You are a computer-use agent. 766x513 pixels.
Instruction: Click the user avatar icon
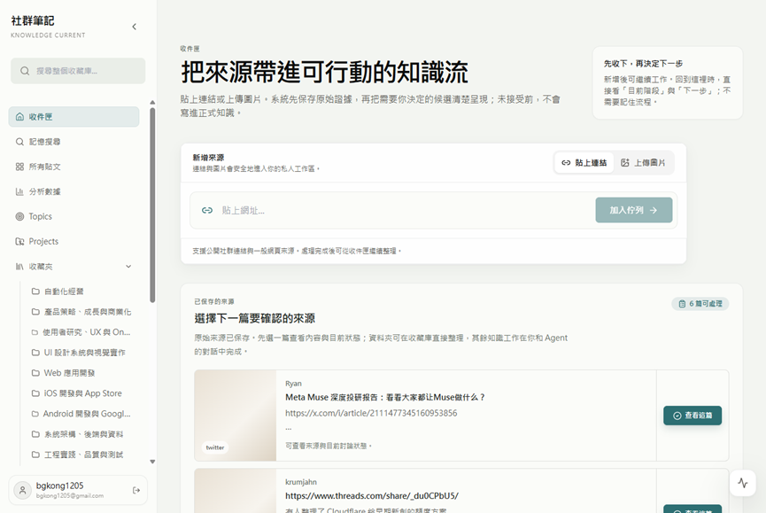pyautogui.click(x=22, y=490)
